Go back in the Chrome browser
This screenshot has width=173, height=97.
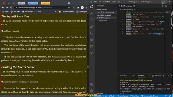tap(3, 8)
